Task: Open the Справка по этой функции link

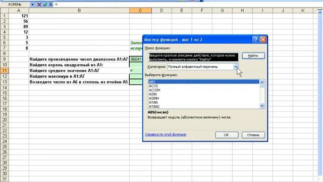Action: (x=166, y=134)
